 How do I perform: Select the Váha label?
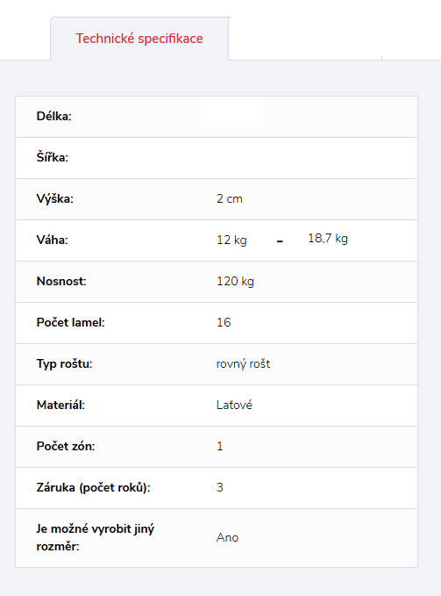tap(52, 241)
